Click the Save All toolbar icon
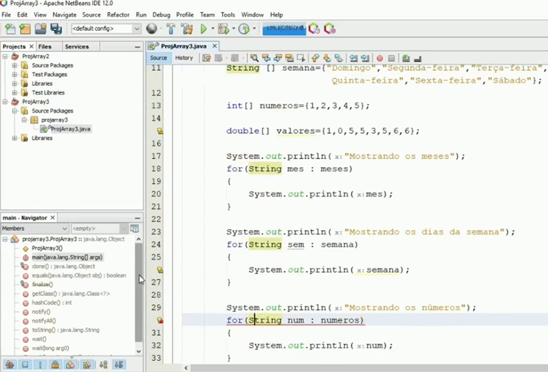The width and height of the screenshot is (548, 372). coord(56,29)
